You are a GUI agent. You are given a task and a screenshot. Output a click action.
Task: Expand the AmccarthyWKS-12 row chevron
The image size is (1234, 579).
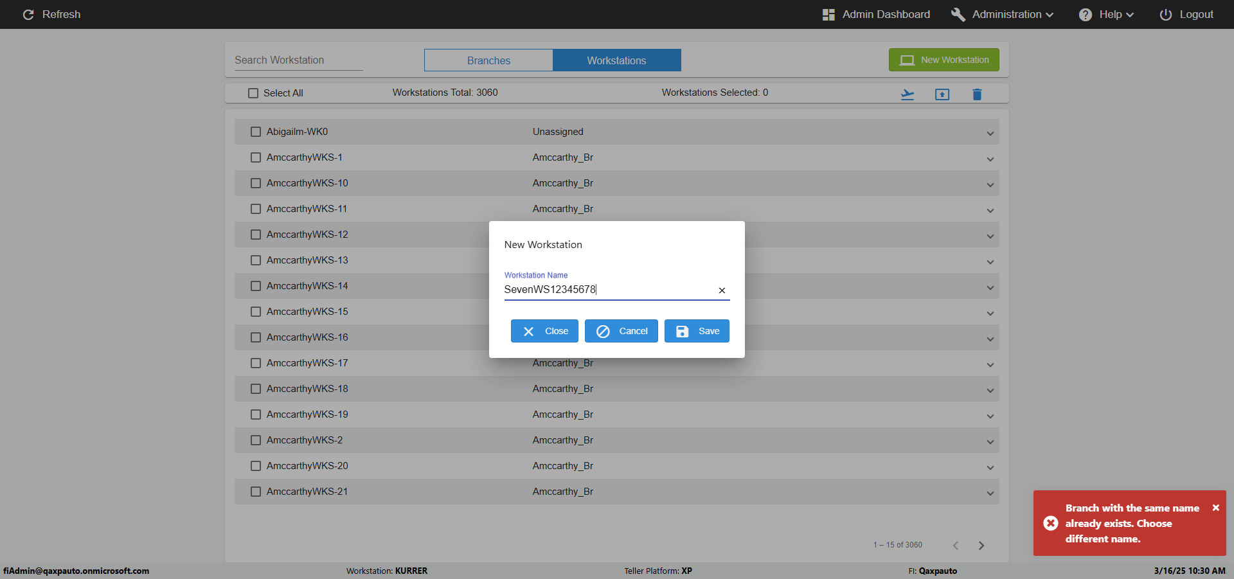pos(990,236)
